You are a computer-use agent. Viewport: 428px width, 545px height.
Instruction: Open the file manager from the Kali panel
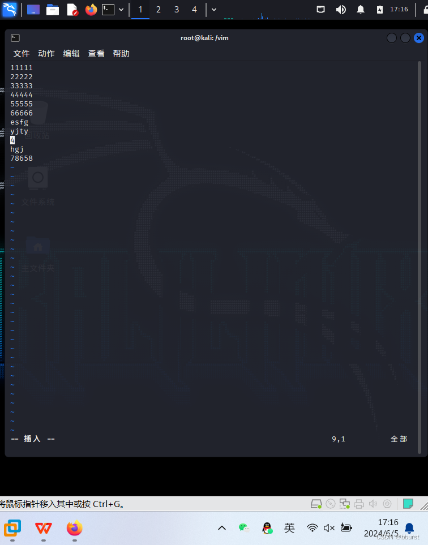(53, 10)
